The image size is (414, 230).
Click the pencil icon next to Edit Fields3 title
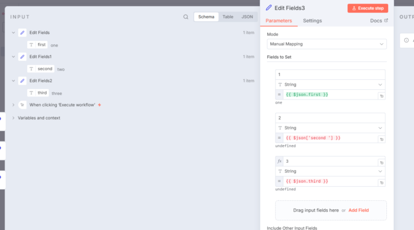(x=269, y=7)
